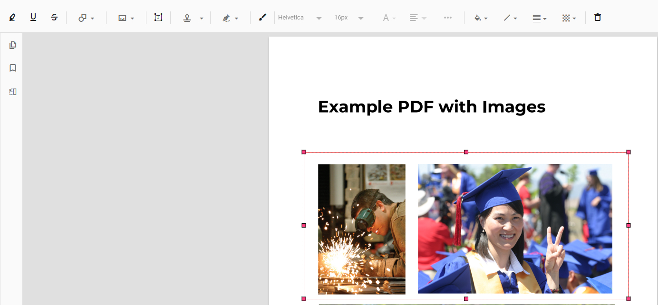Open the opacity checkerboard dropdown

click(569, 18)
